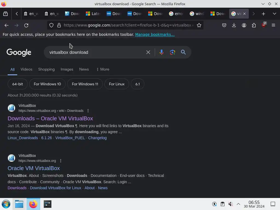
Task: Switch to the 'error' Google tab
Action: click(176, 14)
